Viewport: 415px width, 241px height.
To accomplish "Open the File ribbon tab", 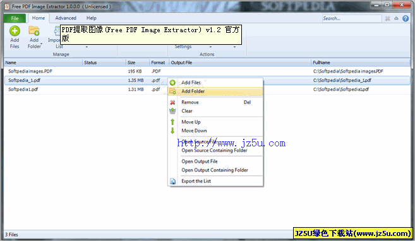I will [15, 18].
